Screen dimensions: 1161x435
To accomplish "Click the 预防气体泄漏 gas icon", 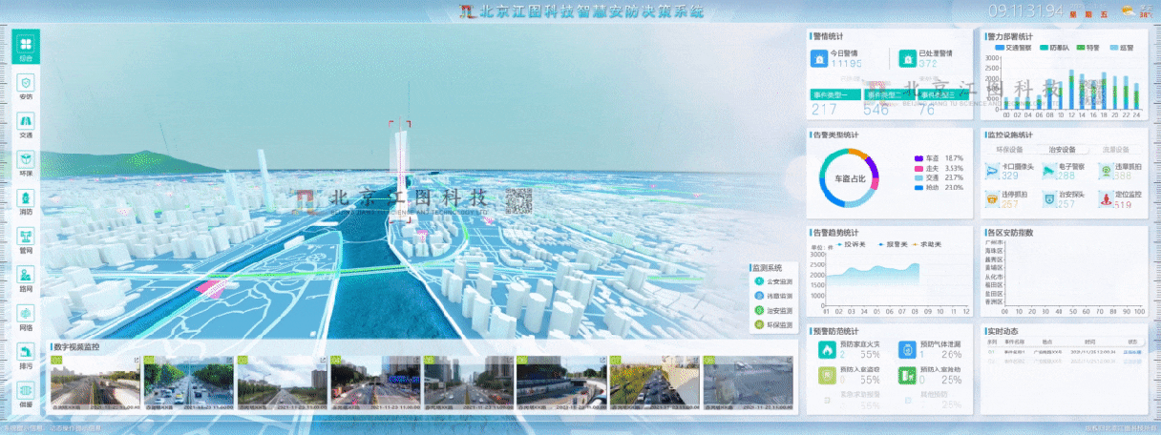I will pyautogui.click(x=905, y=350).
